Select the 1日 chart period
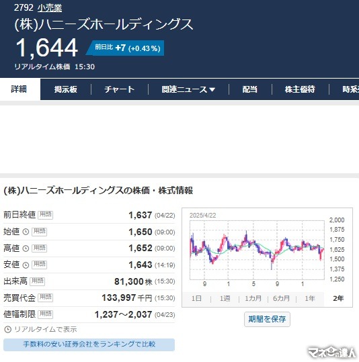This screenshot has width=359, height=362. point(196,298)
